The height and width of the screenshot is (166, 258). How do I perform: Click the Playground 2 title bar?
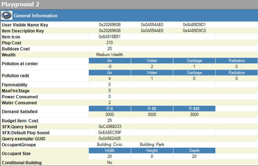pyautogui.click(x=129, y=5)
